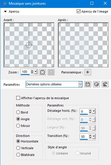Choose the Verticale direction
The image size is (111, 165).
click(x=18, y=148)
